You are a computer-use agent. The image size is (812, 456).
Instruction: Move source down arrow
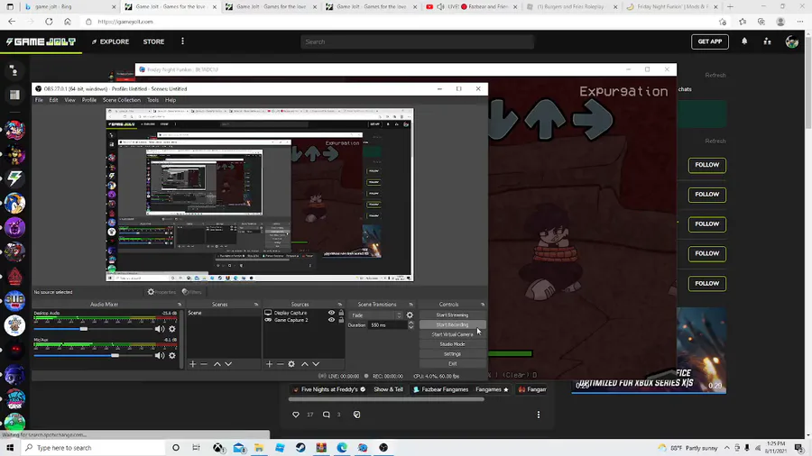pyautogui.click(x=316, y=364)
